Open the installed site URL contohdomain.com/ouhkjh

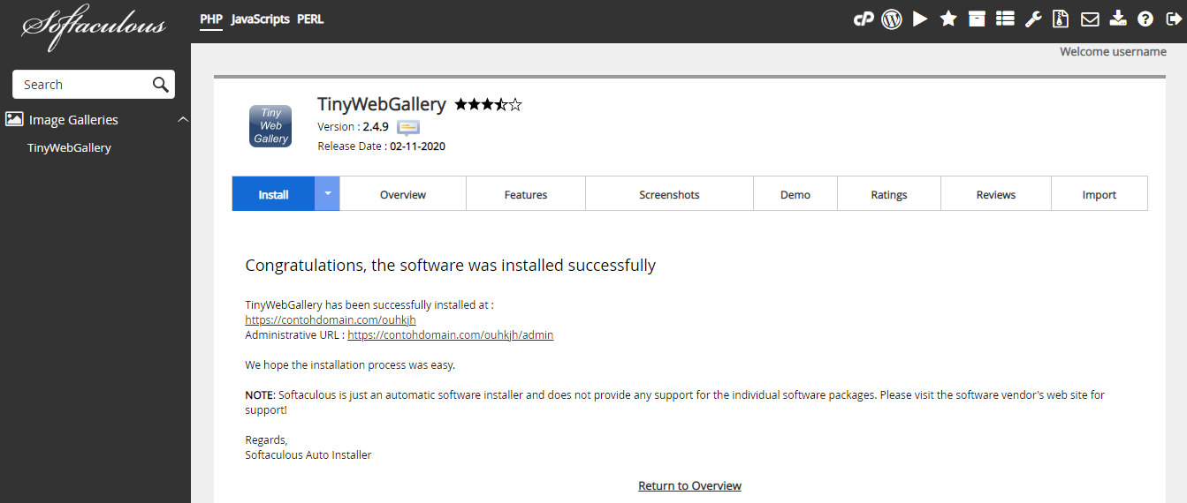(x=331, y=319)
